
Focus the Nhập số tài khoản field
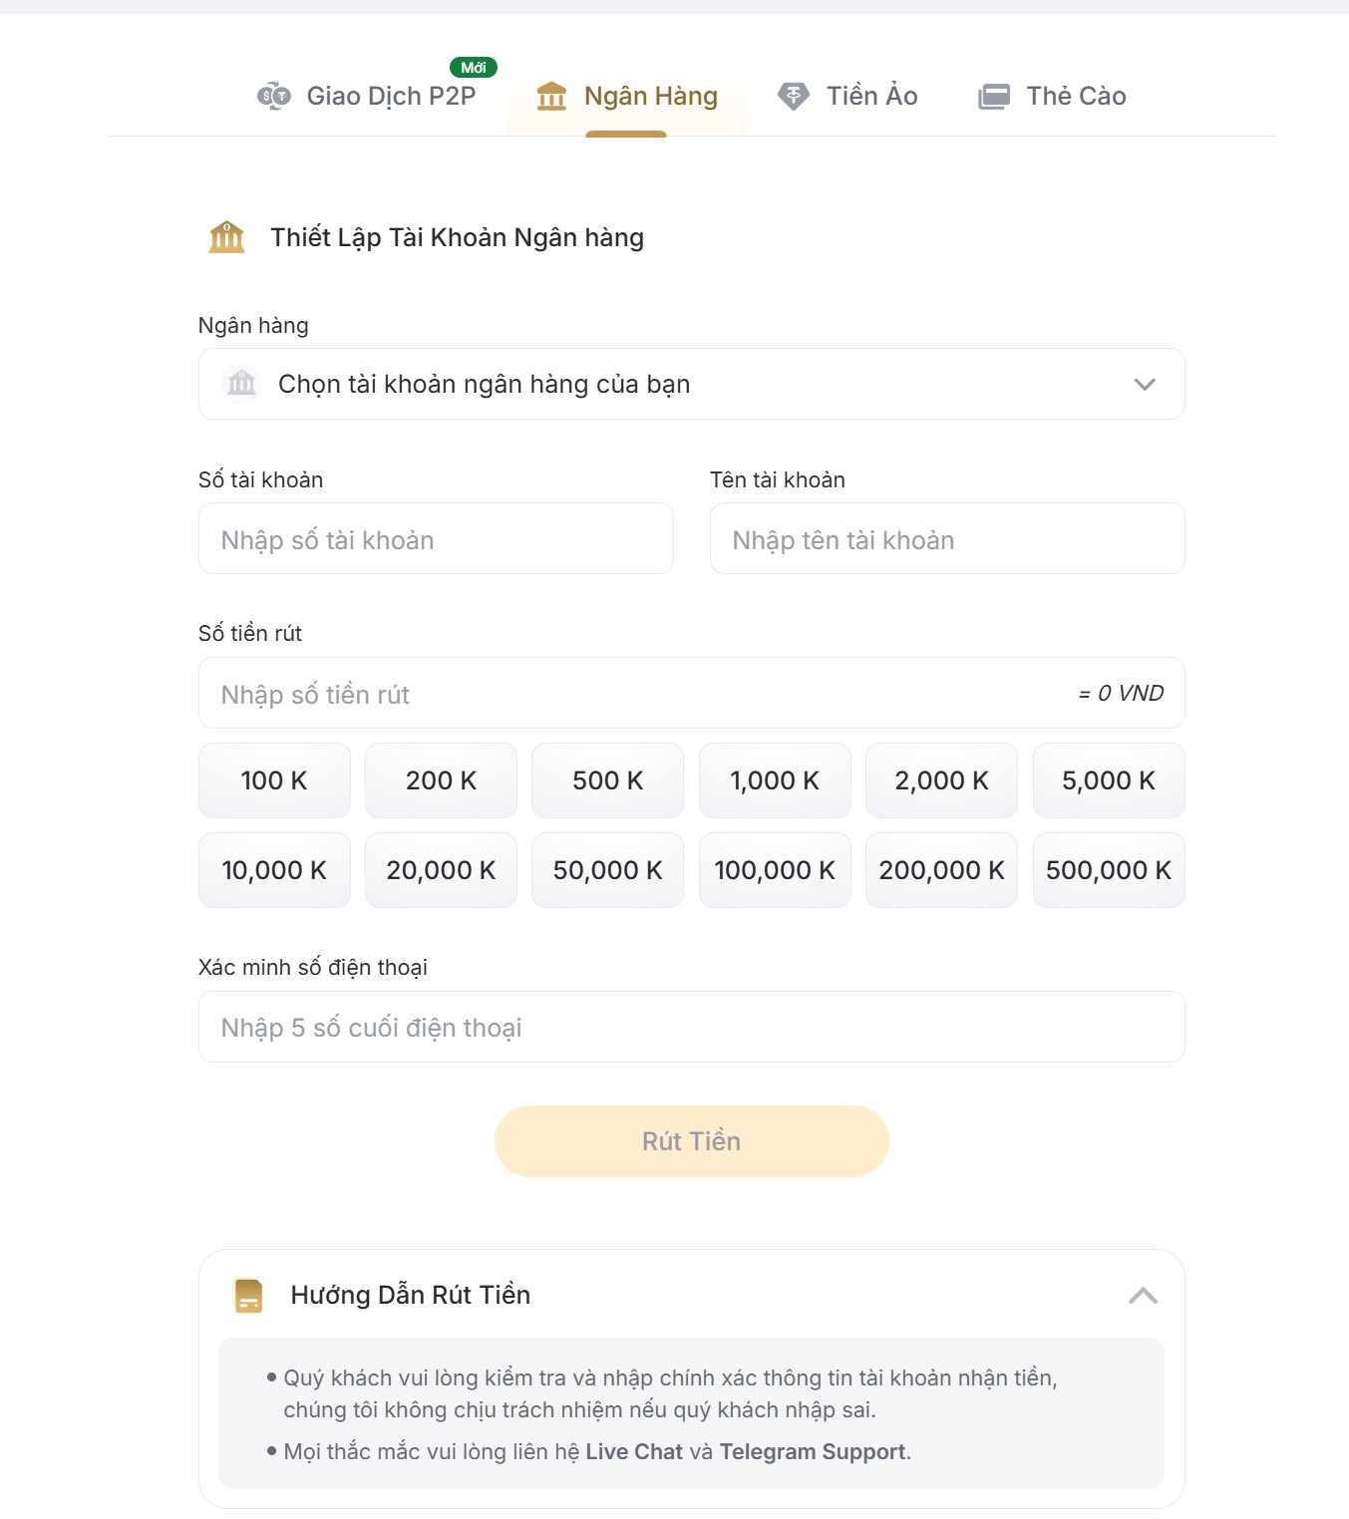[436, 539]
